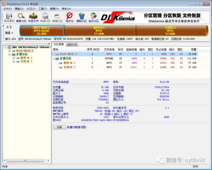The height and width of the screenshot is (170, 212).
Task: Select 扩展分区 label in the left tree
Action: pyautogui.click(x=22, y=54)
